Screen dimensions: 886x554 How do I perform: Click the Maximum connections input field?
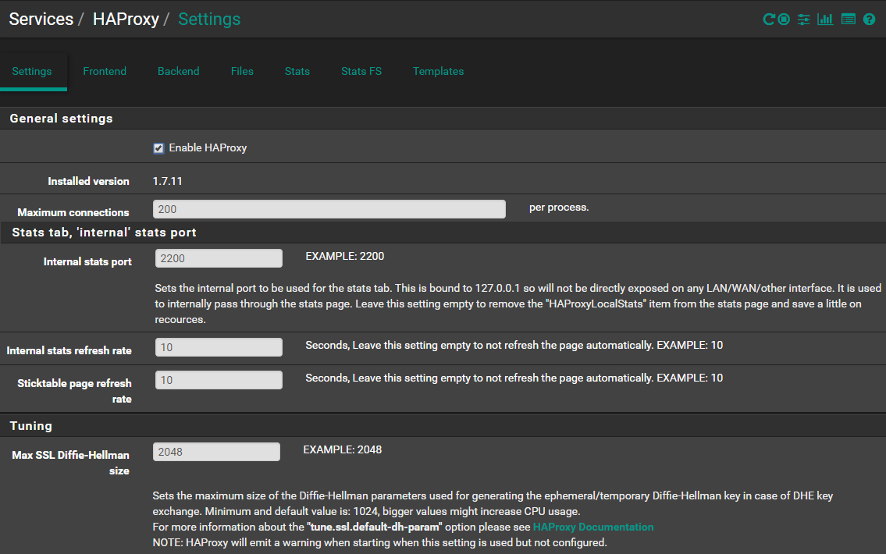click(x=329, y=209)
